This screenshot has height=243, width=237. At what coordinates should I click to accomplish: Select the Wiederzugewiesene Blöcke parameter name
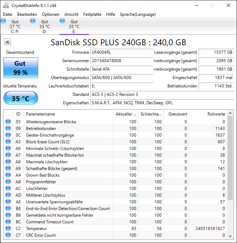[x=51, y=122]
